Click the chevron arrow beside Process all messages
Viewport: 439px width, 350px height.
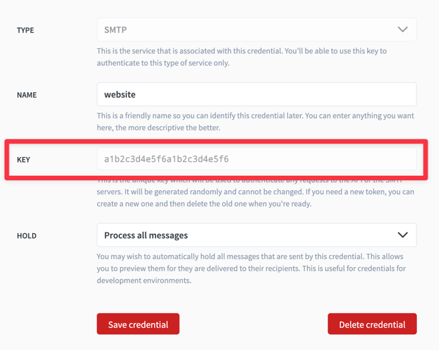pyautogui.click(x=402, y=235)
